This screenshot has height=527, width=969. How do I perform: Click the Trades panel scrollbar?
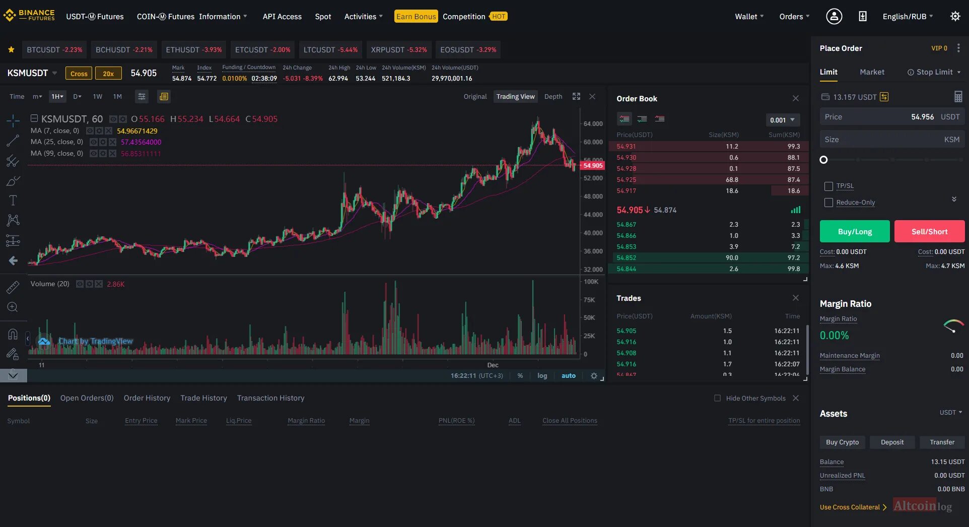coord(807,350)
